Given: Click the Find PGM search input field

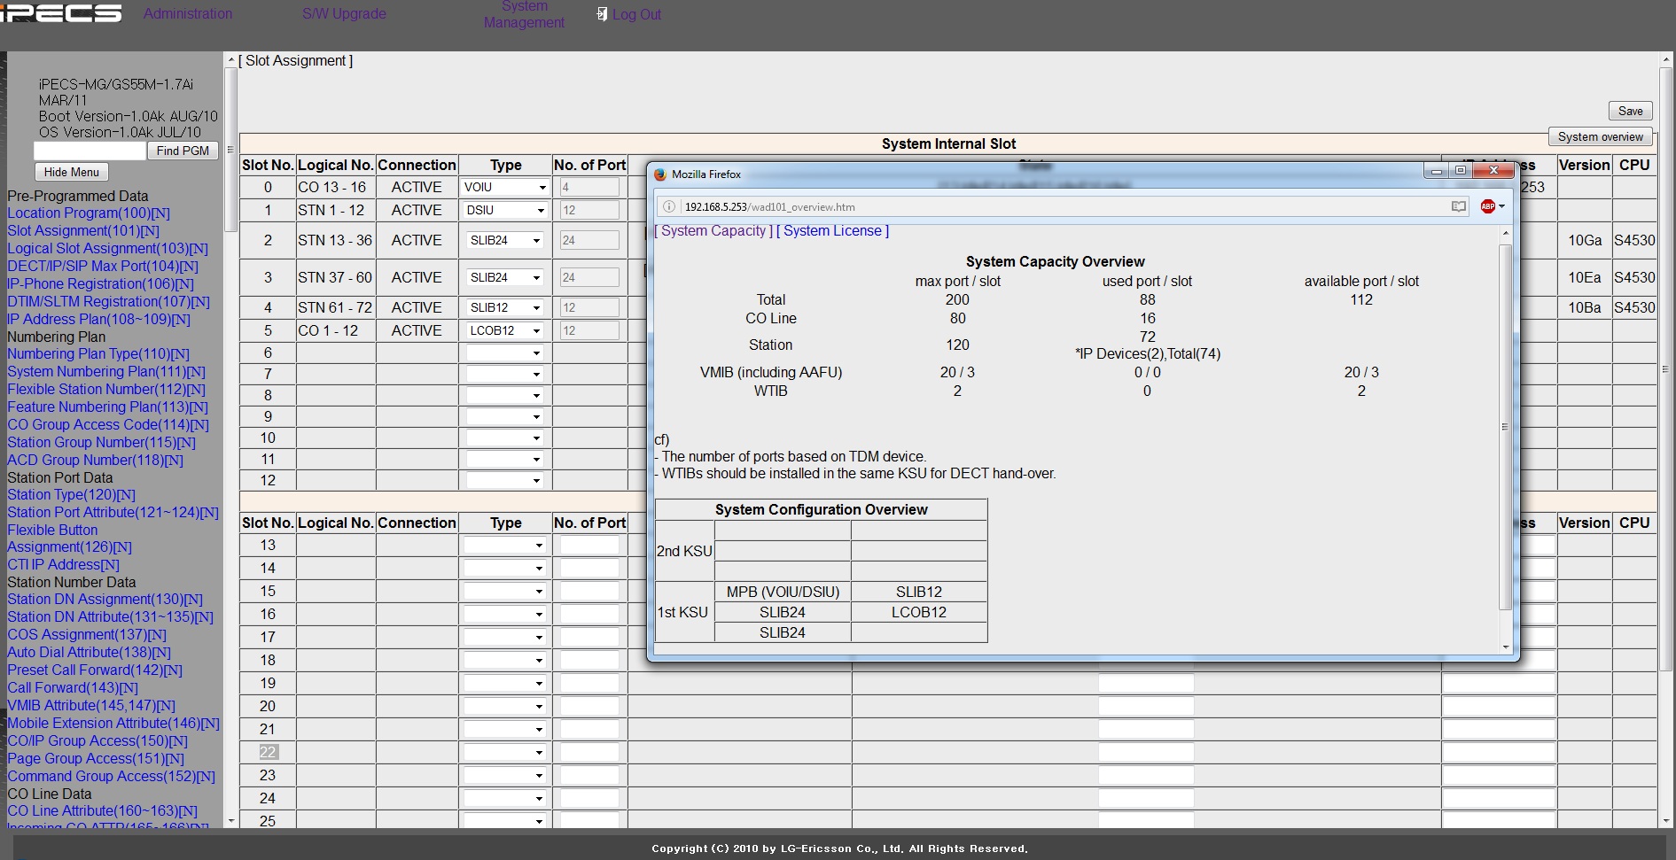Looking at the screenshot, I should point(90,151).
